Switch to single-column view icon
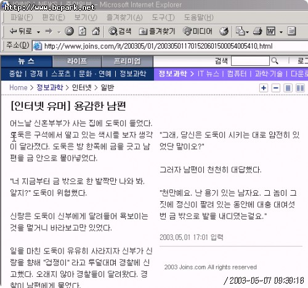This screenshot has height=288, width=308. click(x=288, y=88)
